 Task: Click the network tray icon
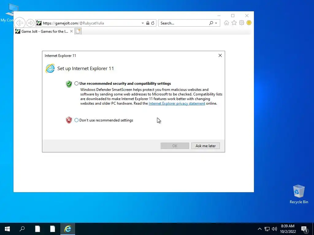point(267,229)
